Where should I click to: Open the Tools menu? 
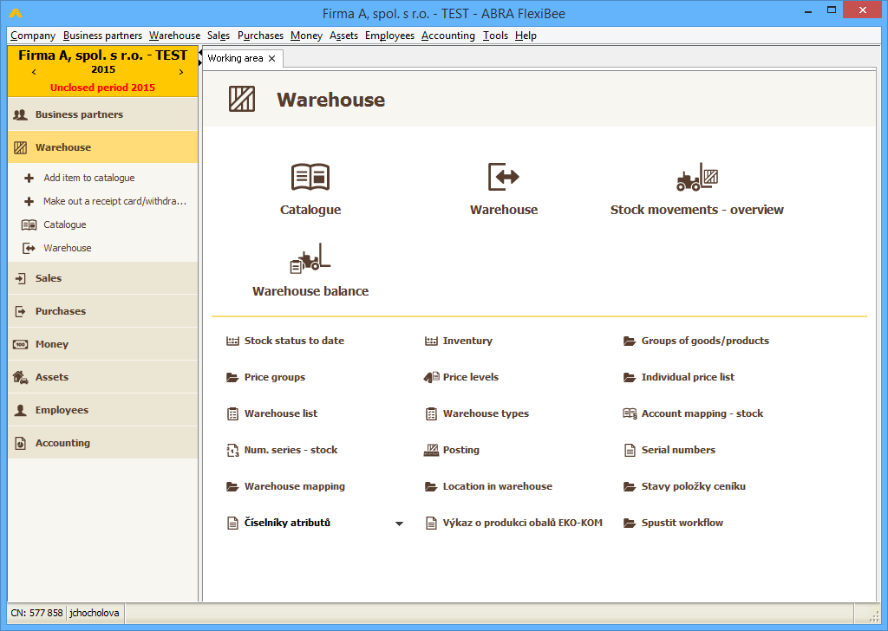[x=495, y=36]
